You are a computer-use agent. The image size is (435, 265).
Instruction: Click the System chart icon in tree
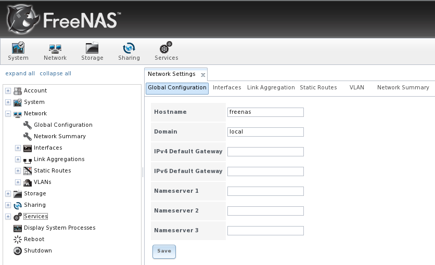[x=18, y=102]
